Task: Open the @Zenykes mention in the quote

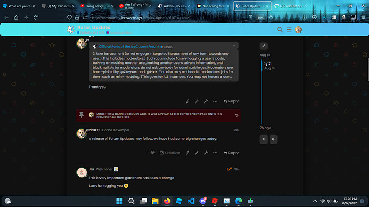Action: pyautogui.click(x=128, y=72)
